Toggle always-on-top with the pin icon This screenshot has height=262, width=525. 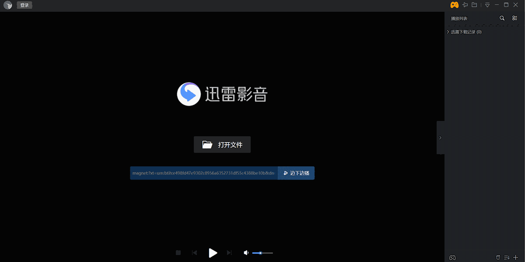pyautogui.click(x=465, y=5)
